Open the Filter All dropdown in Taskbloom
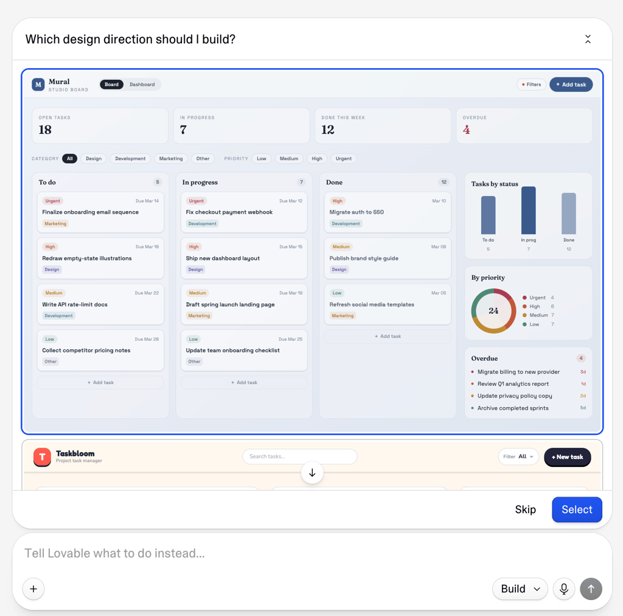The image size is (623, 616). point(518,457)
